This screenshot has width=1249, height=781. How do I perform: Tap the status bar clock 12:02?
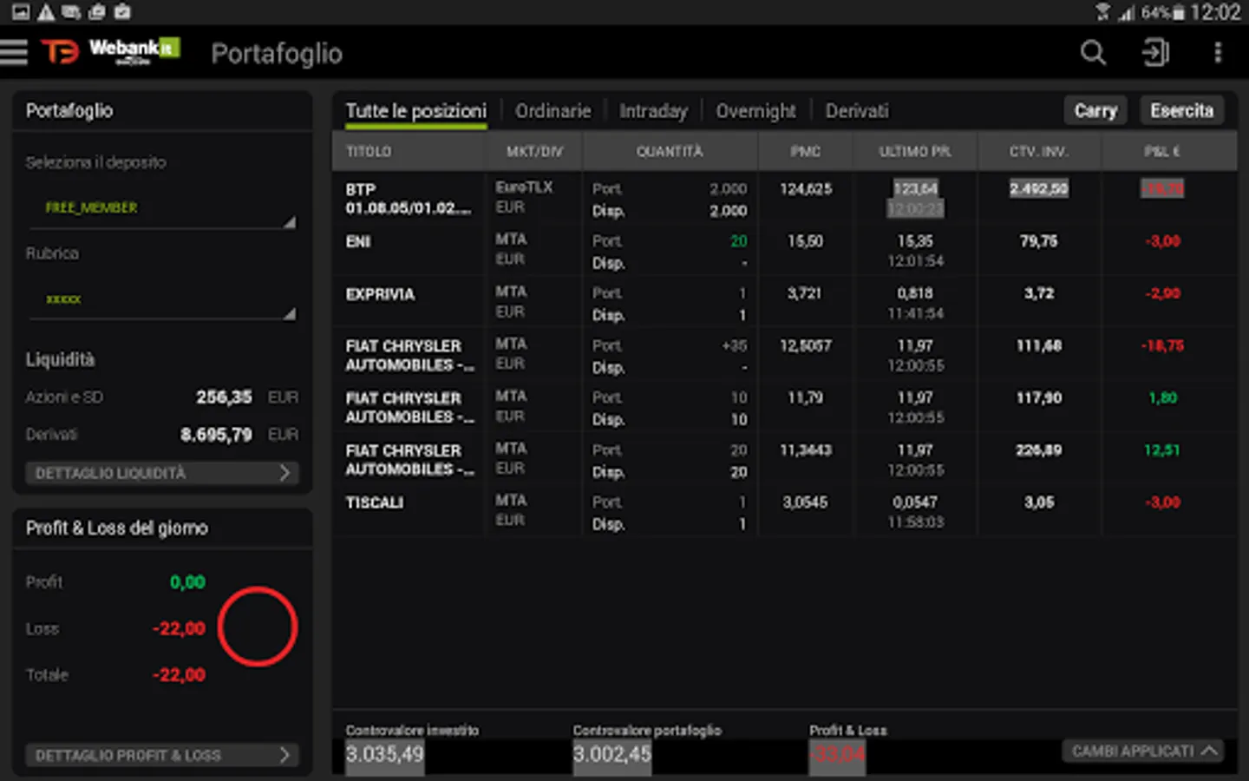[1216, 12]
